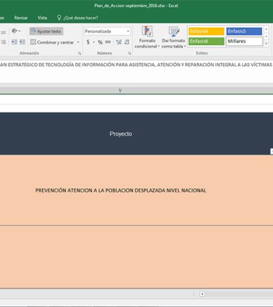The image size is (273, 307).
Task: Open Formato condicional menu
Action: [147, 37]
